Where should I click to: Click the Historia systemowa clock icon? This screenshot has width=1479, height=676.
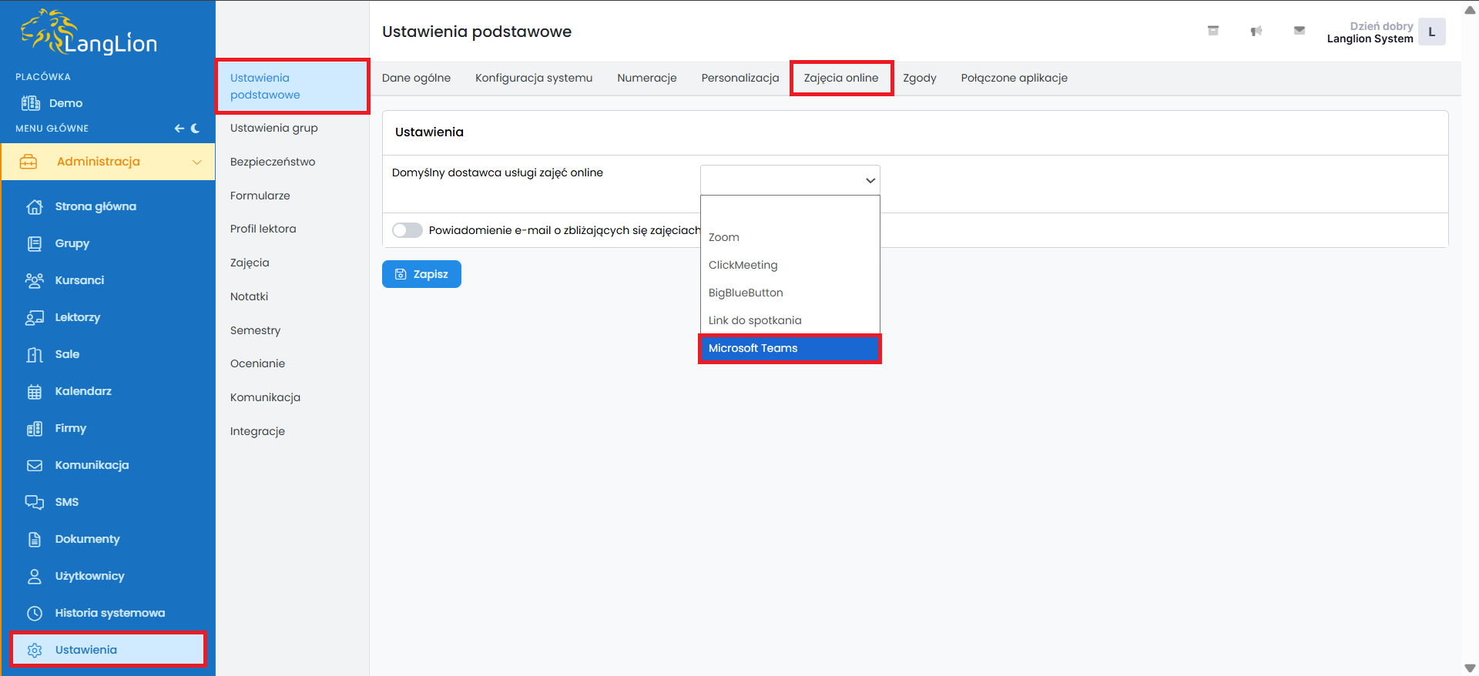35,614
